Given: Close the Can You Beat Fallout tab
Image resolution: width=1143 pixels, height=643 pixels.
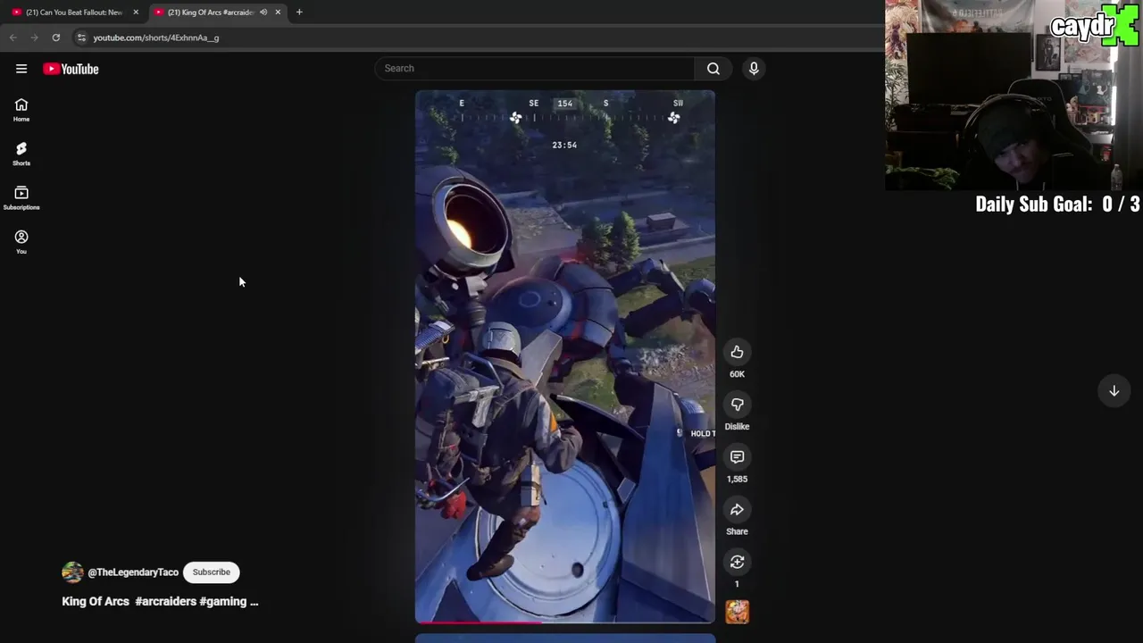Looking at the screenshot, I should (x=136, y=12).
